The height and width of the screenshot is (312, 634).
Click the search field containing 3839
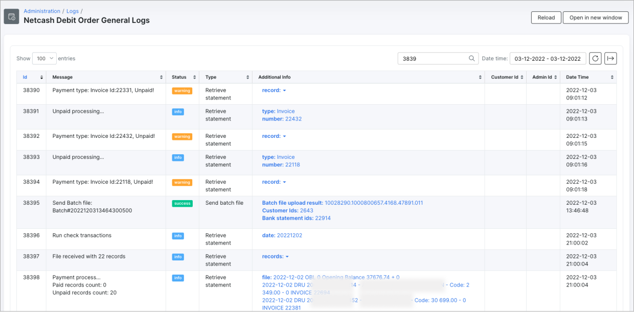(434, 59)
